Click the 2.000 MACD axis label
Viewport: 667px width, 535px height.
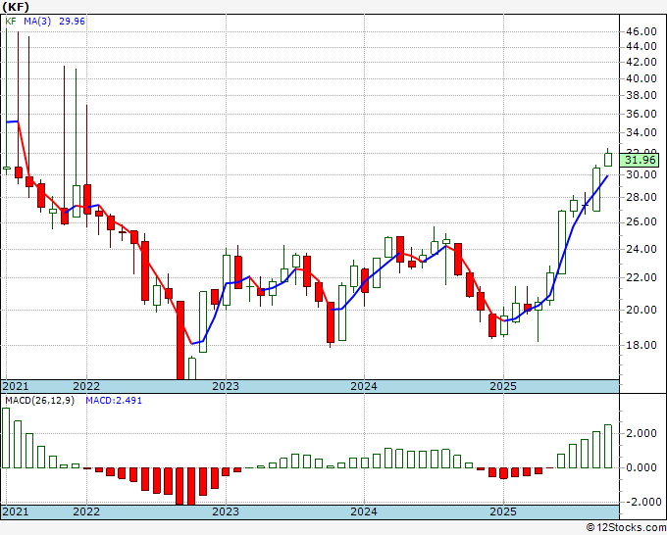pyautogui.click(x=642, y=433)
